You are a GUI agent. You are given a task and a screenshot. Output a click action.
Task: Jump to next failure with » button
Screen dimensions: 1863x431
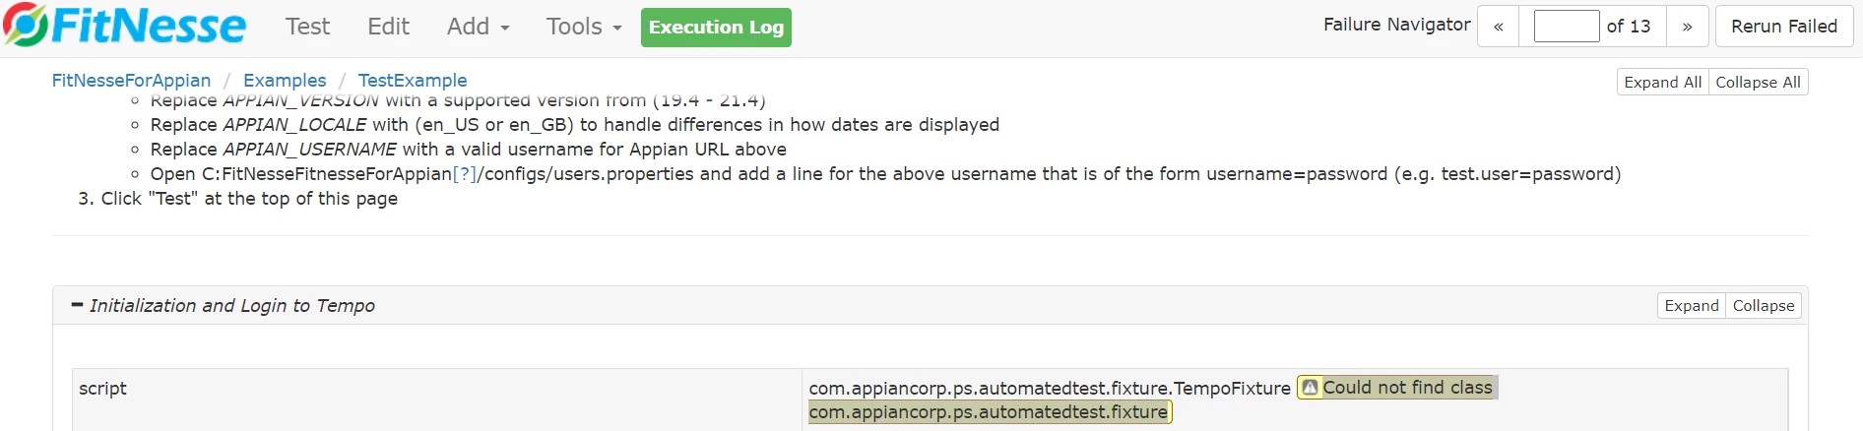1687,27
